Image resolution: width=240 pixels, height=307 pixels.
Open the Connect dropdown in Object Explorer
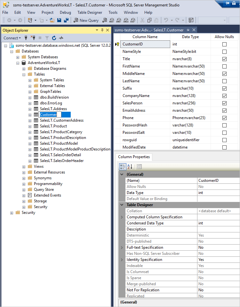(12, 38)
